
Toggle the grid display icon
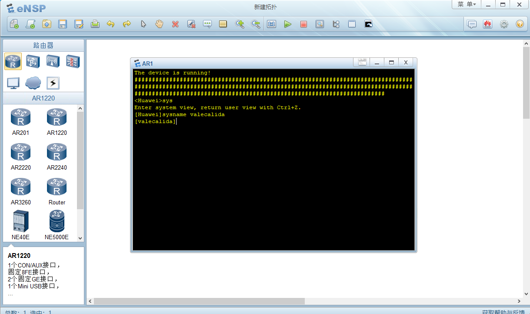pos(352,24)
